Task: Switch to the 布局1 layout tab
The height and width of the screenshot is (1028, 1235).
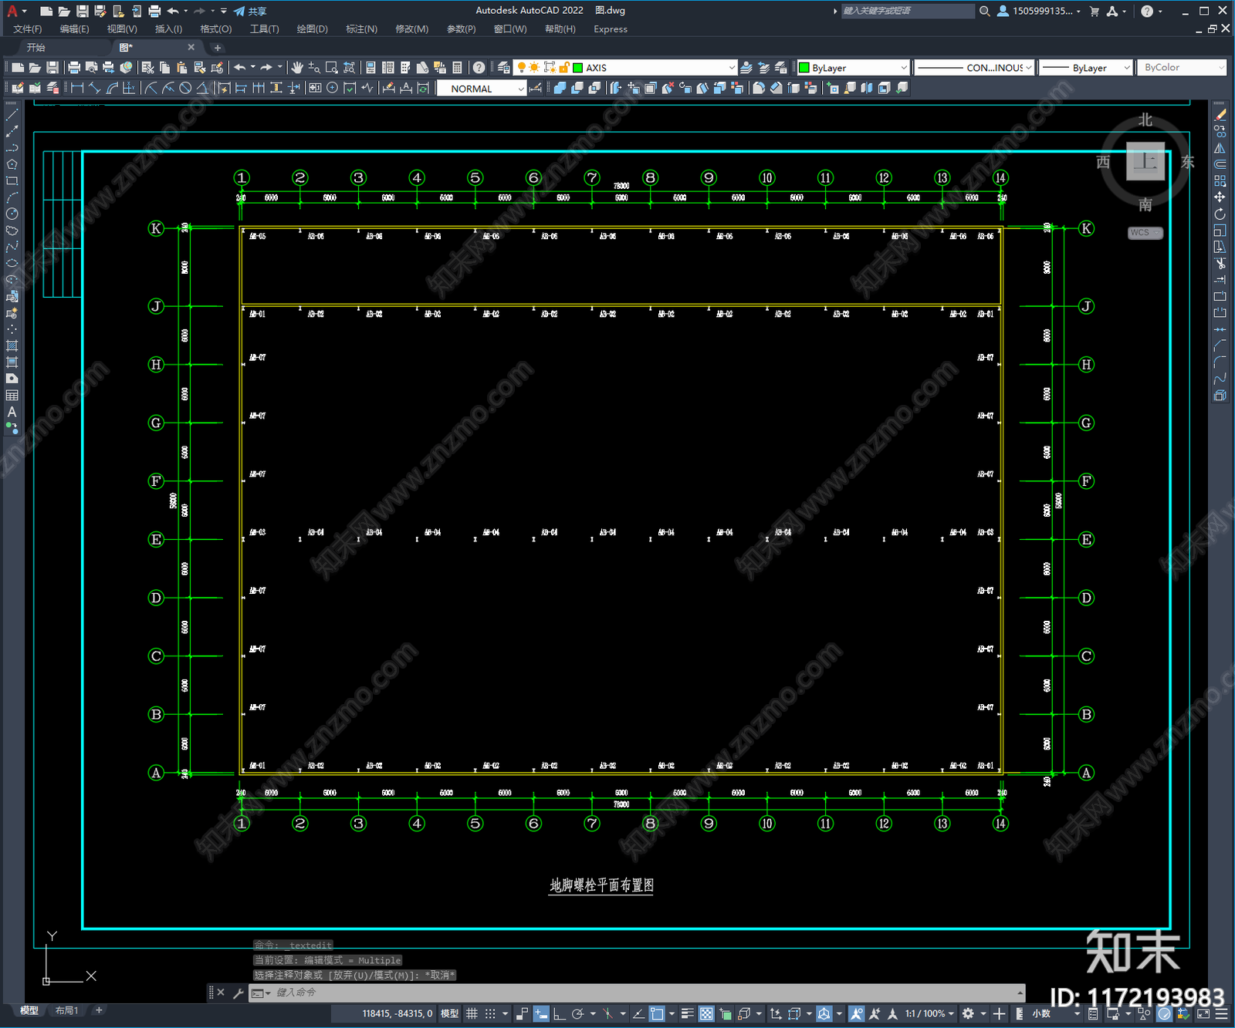Action: point(66,1010)
